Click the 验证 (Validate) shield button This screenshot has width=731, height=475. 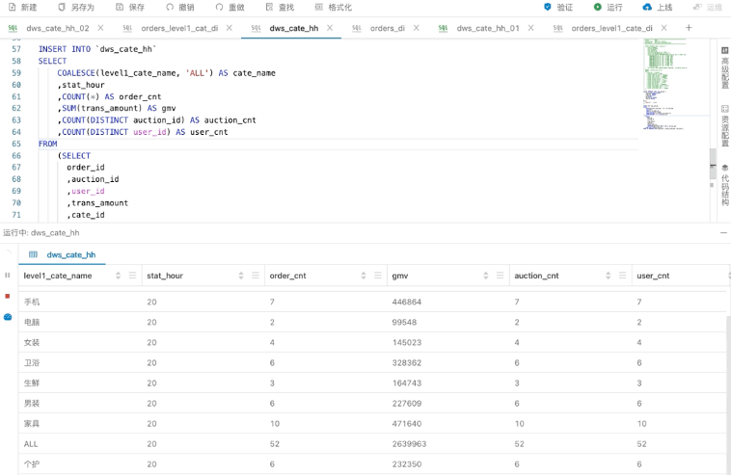(x=558, y=7)
